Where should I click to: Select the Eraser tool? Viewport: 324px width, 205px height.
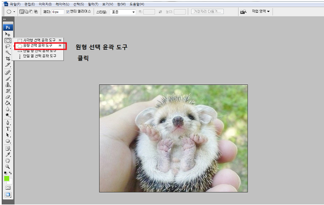8,97
